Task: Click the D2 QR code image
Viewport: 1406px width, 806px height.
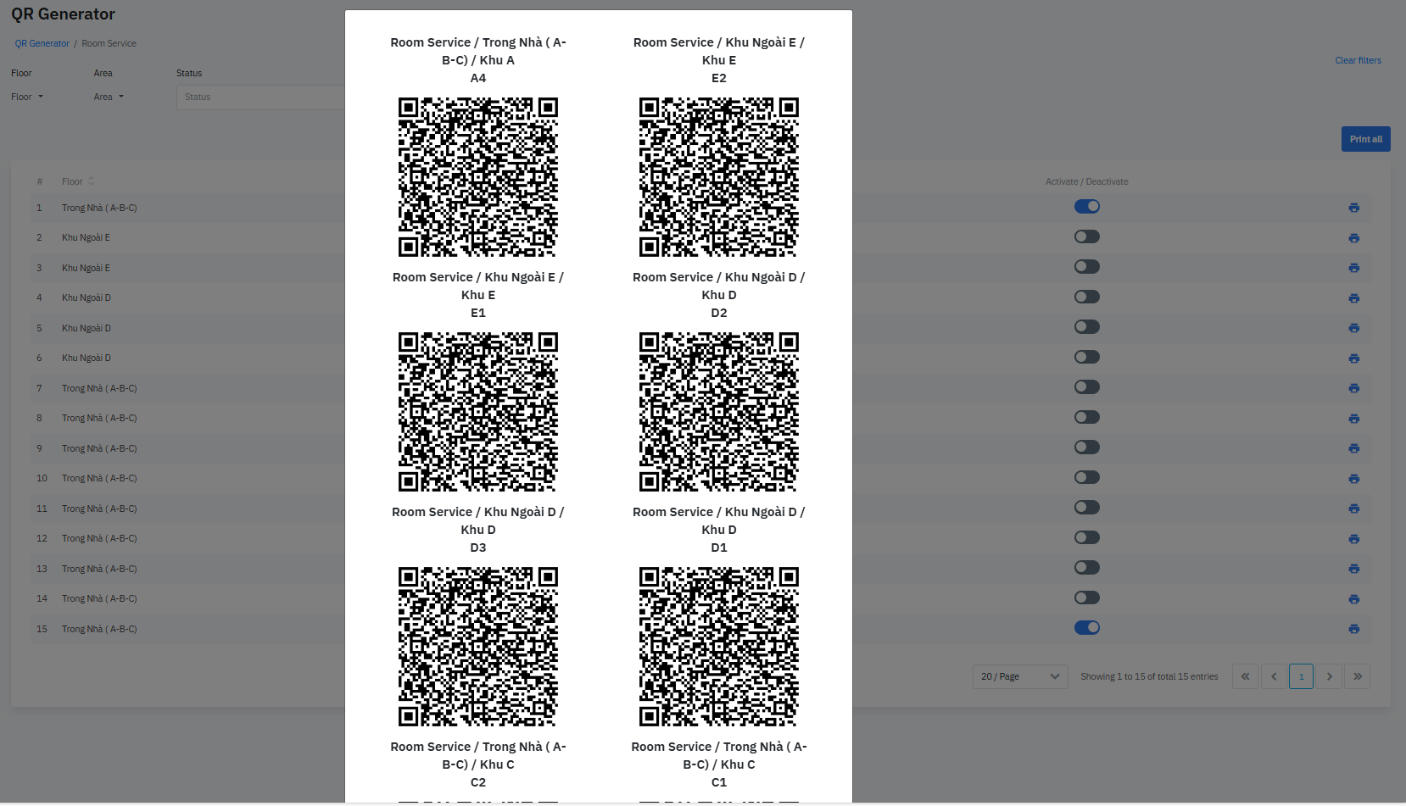Action: point(719,412)
